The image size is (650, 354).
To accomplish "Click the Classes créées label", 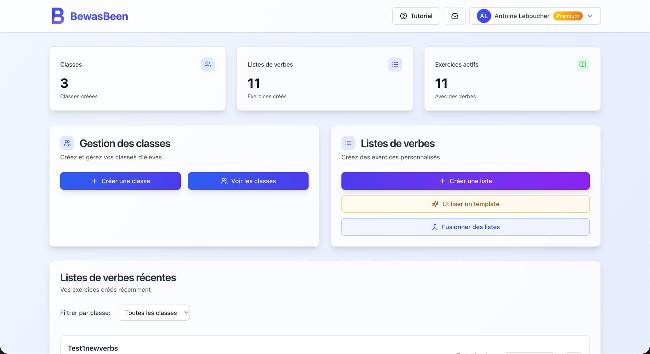I will pos(79,96).
